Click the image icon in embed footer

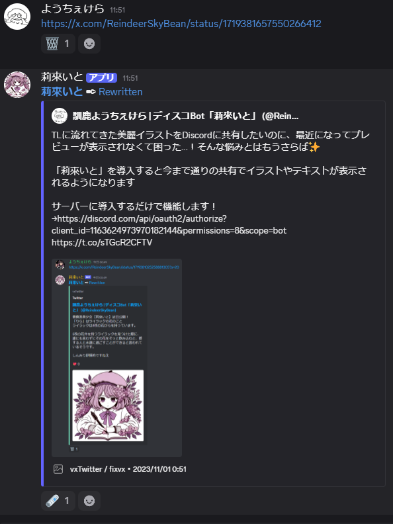pyautogui.click(x=58, y=469)
